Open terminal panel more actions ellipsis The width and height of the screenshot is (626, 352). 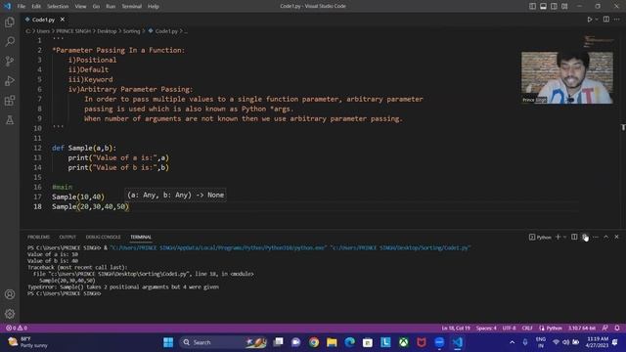point(596,237)
